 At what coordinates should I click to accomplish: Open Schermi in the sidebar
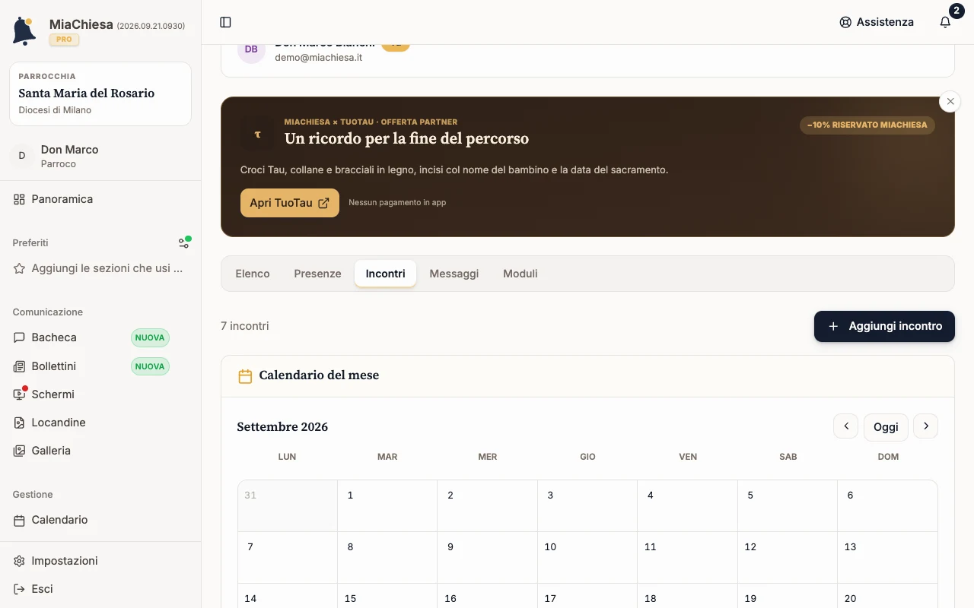[x=100, y=394]
